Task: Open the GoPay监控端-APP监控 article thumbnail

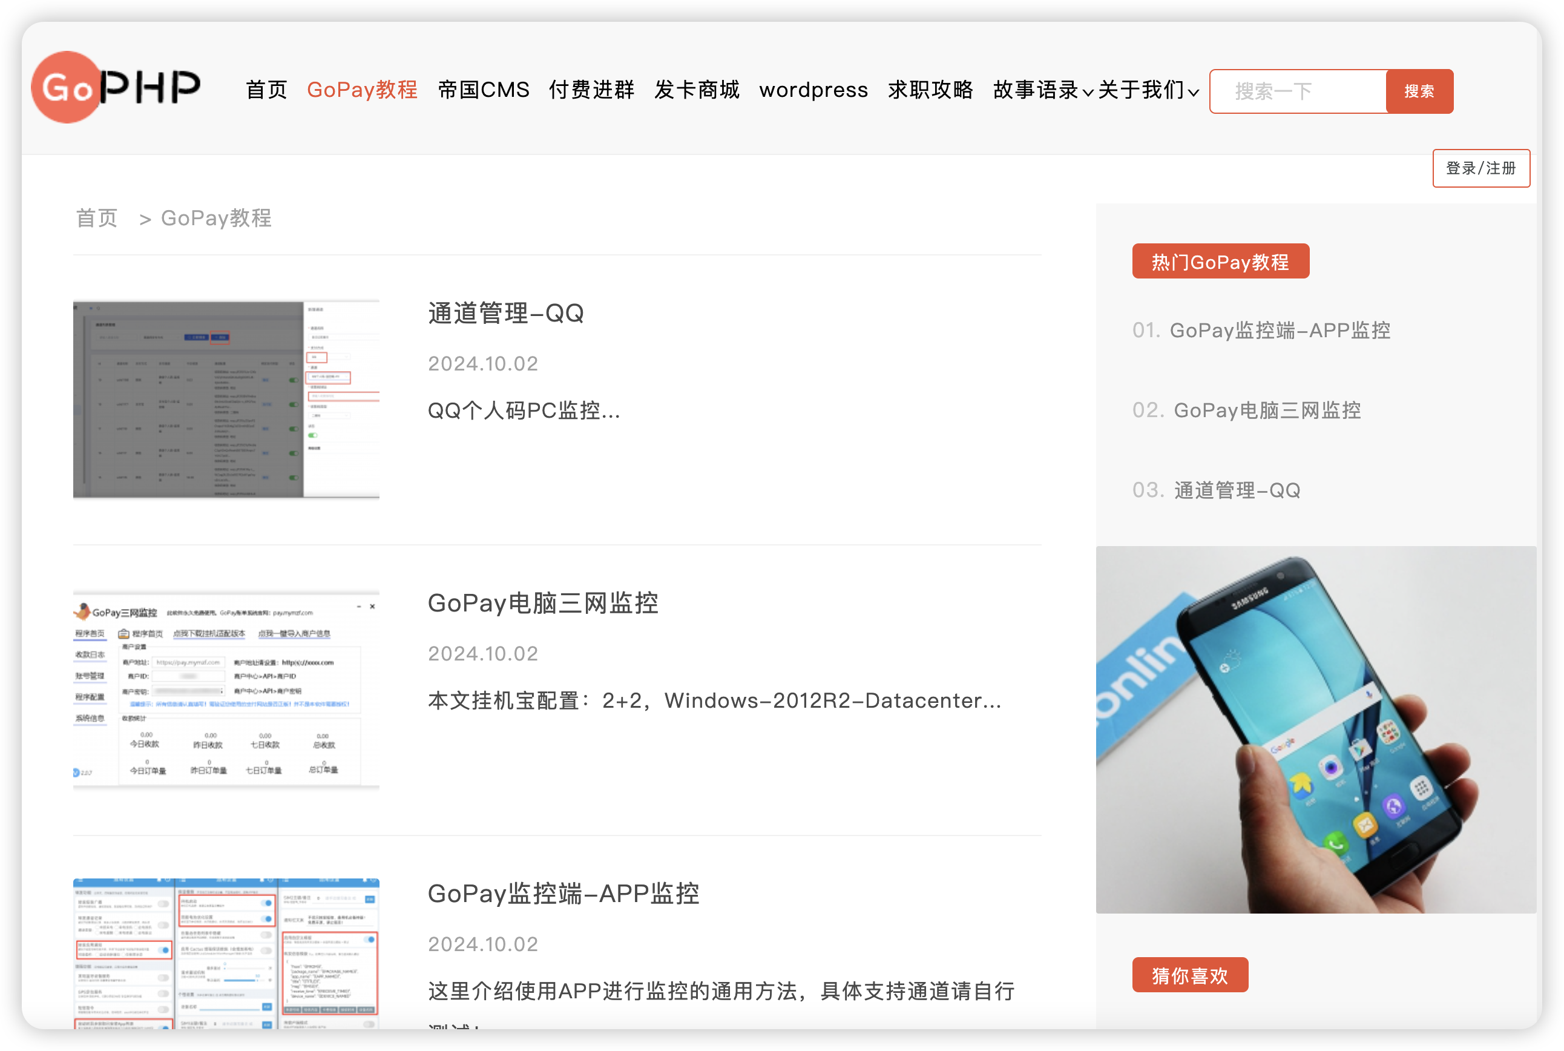Action: [x=226, y=953]
